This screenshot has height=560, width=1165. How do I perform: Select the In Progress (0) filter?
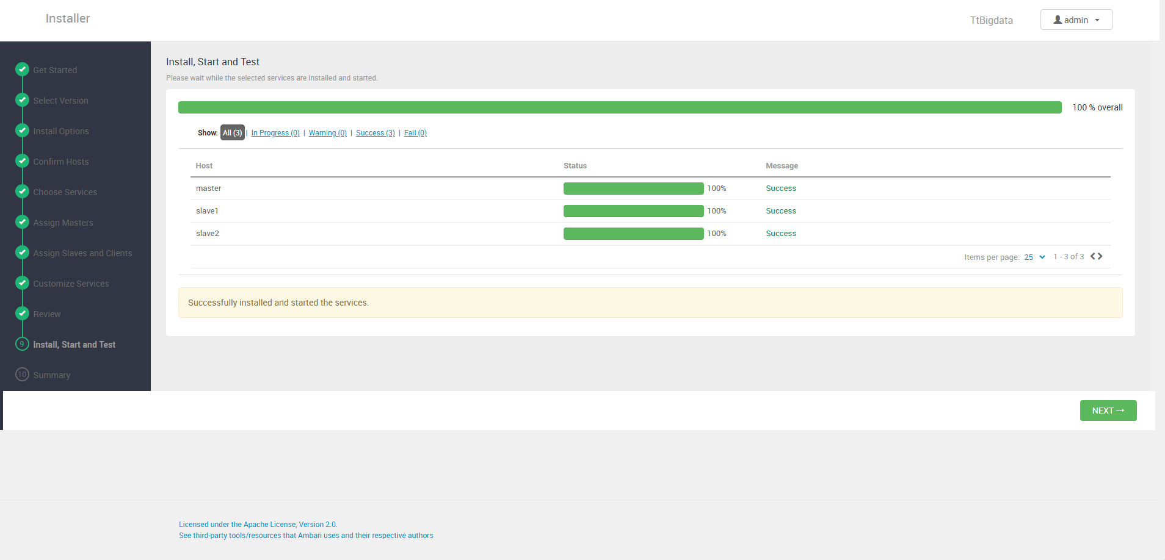click(275, 132)
